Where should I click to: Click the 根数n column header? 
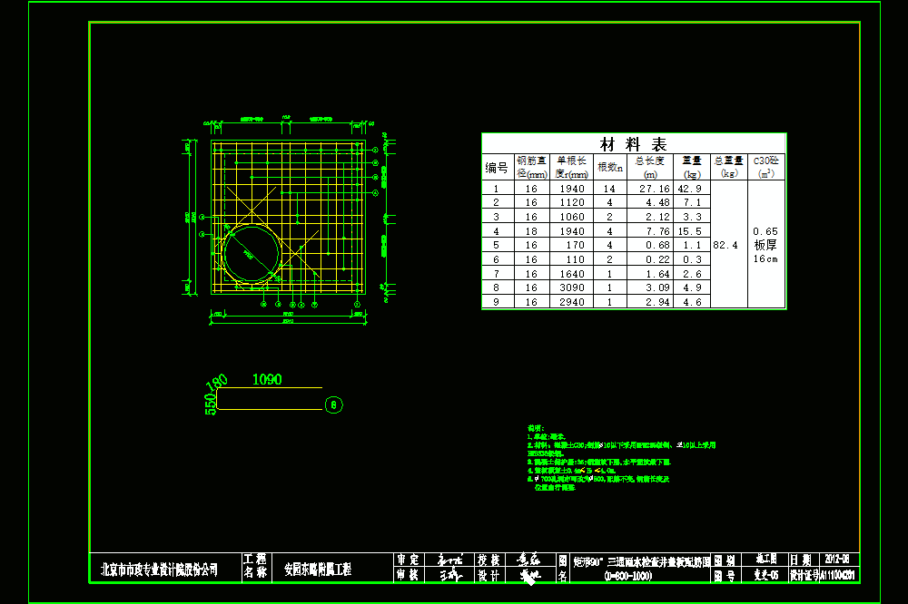(610, 167)
